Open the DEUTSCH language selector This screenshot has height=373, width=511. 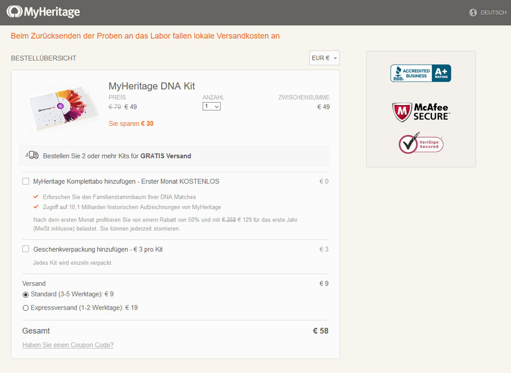(493, 12)
